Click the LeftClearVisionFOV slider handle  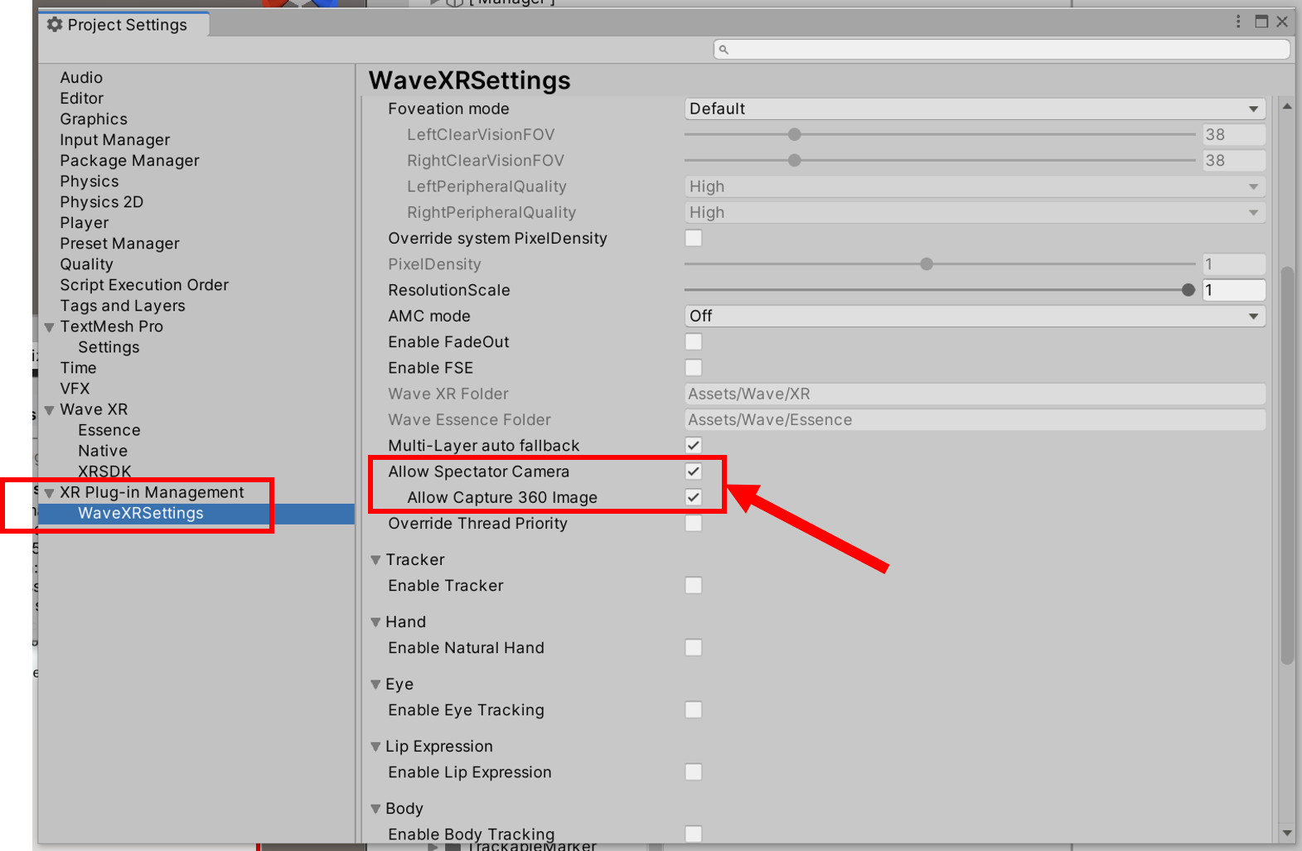tap(794, 134)
